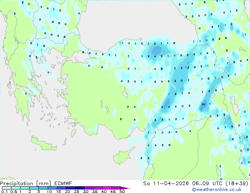Select the purple swatch between 30 and 35
Screen dimensions: 250x193
pyautogui.click(x=89, y=188)
